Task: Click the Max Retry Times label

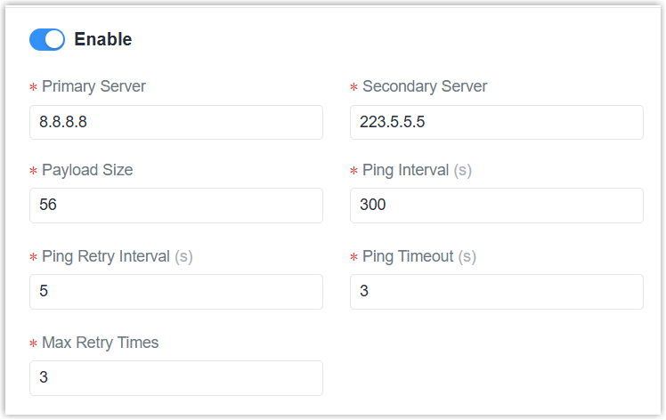Action: [x=100, y=342]
